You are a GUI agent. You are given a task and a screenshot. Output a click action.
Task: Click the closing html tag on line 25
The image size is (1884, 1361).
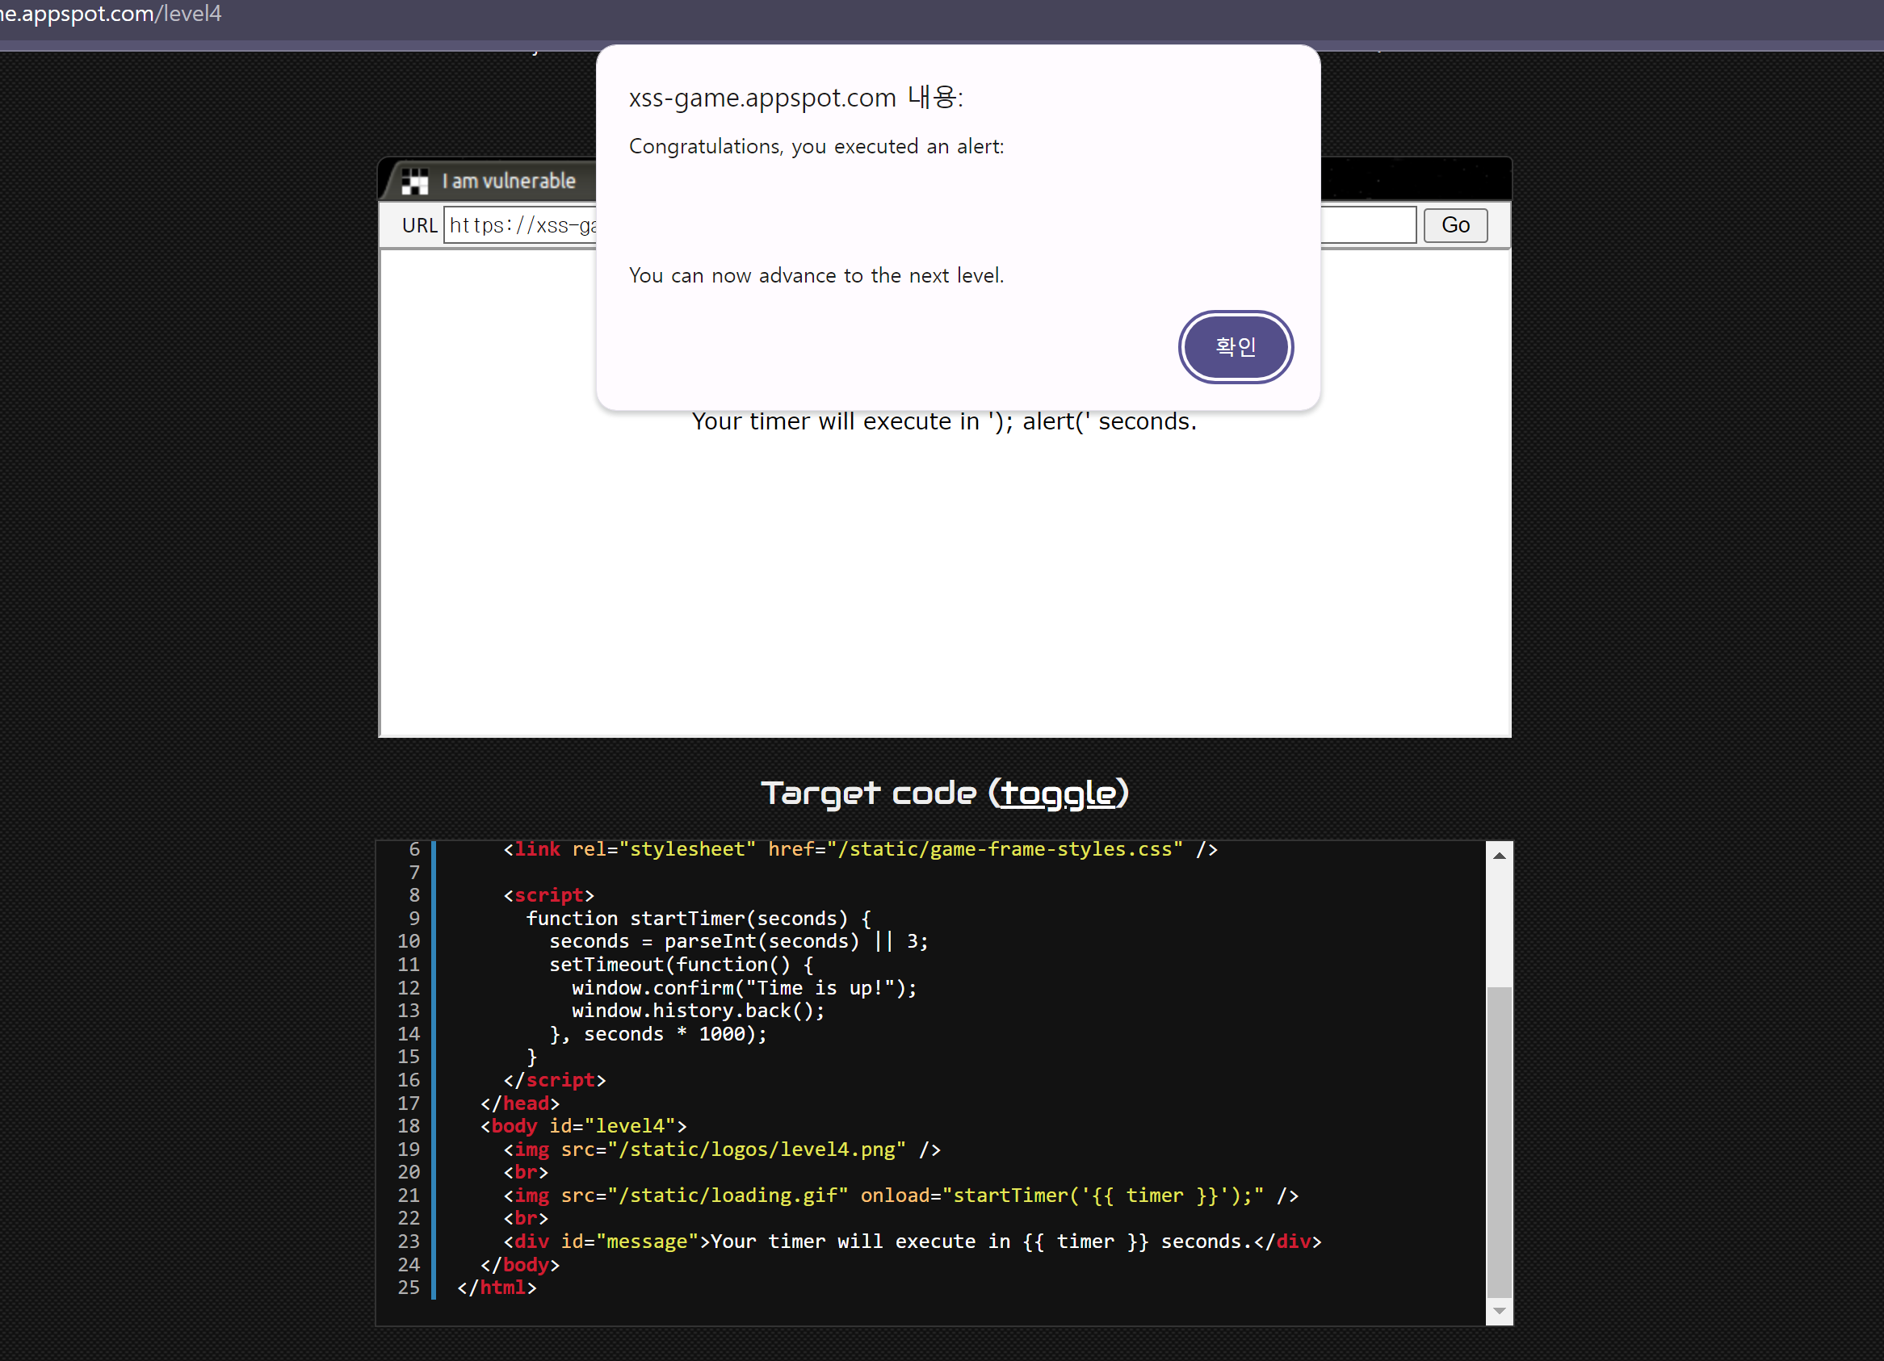click(497, 1287)
